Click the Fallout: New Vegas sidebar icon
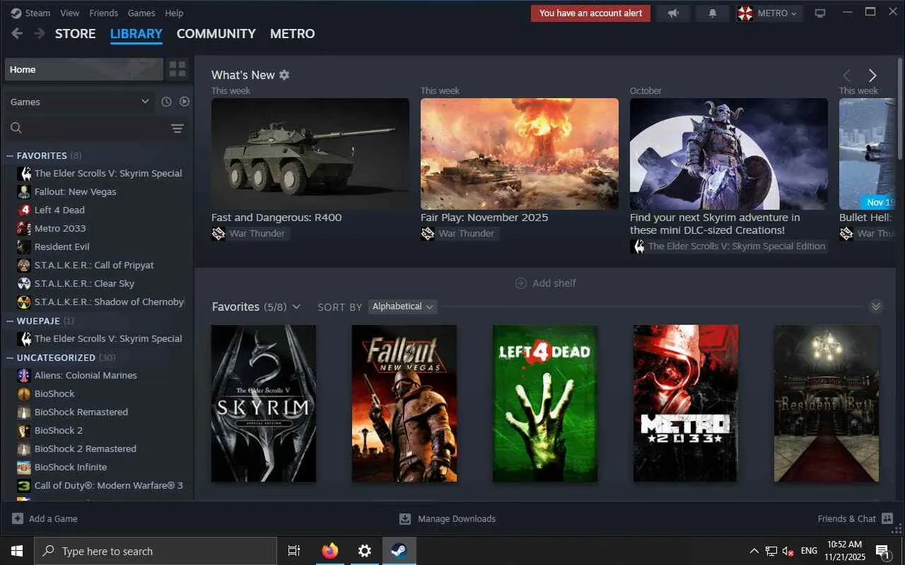 (x=24, y=191)
